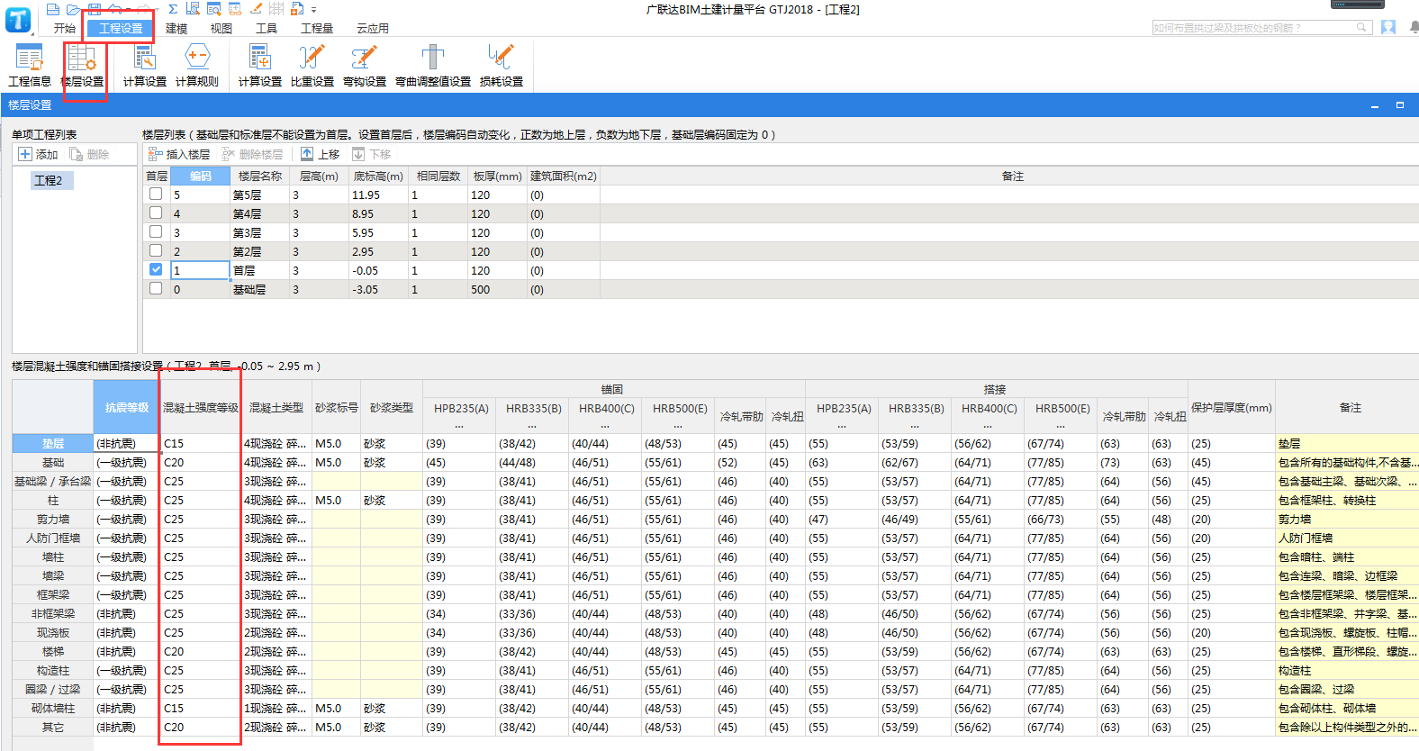This screenshot has height=751, width=1419.
Task: Check the first-floor checkbox for 第5层
Action: click(156, 194)
